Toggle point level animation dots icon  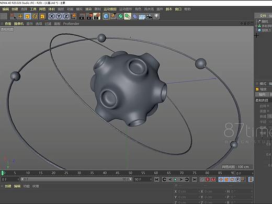[x=244, y=179]
